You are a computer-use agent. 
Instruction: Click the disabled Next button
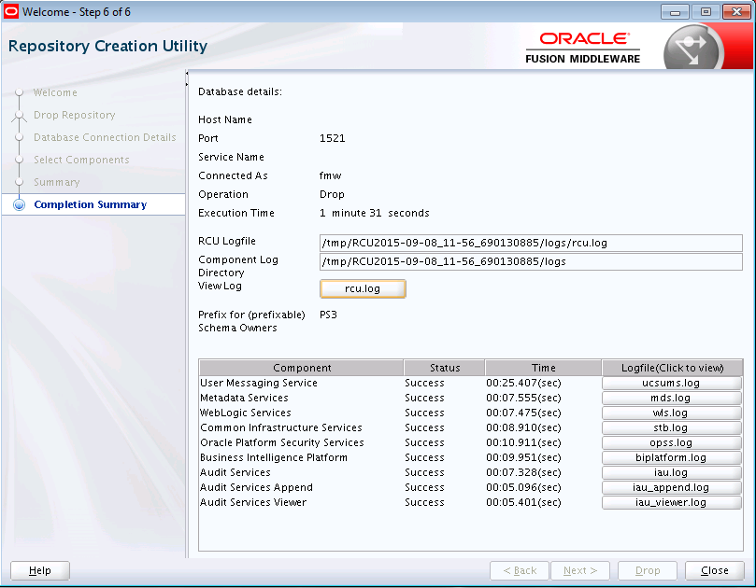click(580, 570)
